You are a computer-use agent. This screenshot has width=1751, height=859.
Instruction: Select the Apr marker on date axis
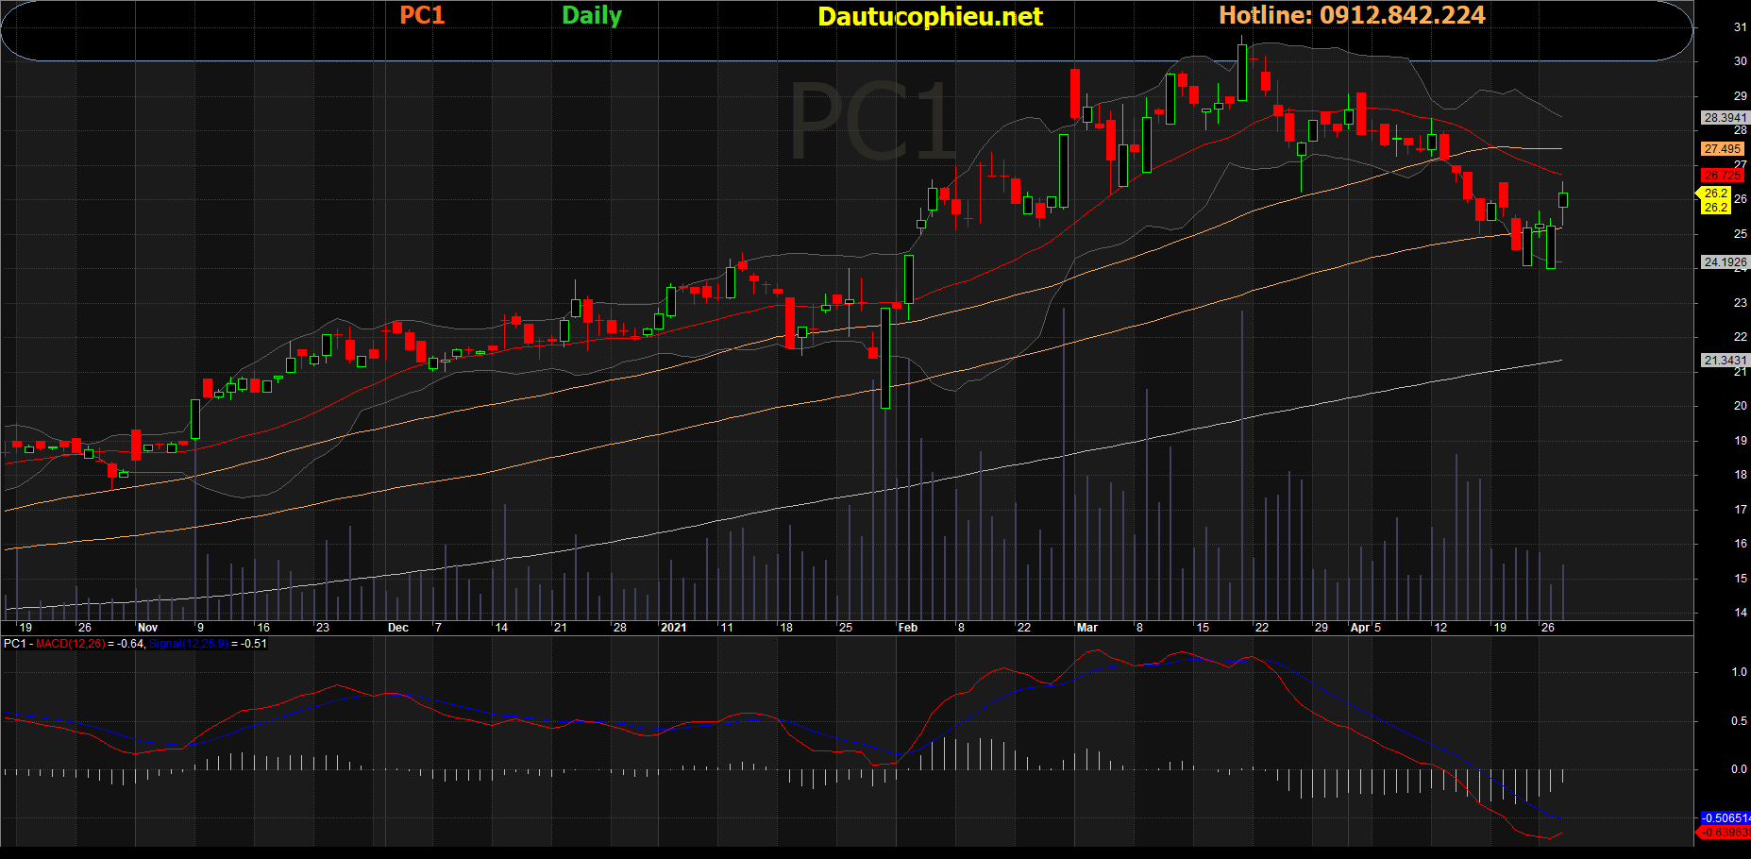(1360, 628)
